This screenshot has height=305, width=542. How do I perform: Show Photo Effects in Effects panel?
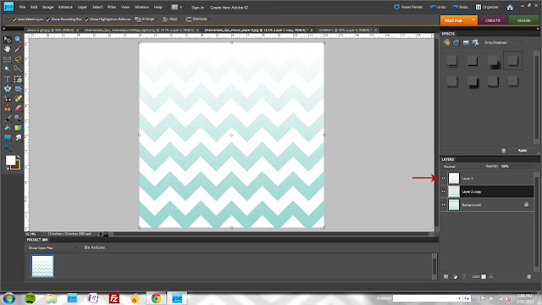[x=466, y=42]
